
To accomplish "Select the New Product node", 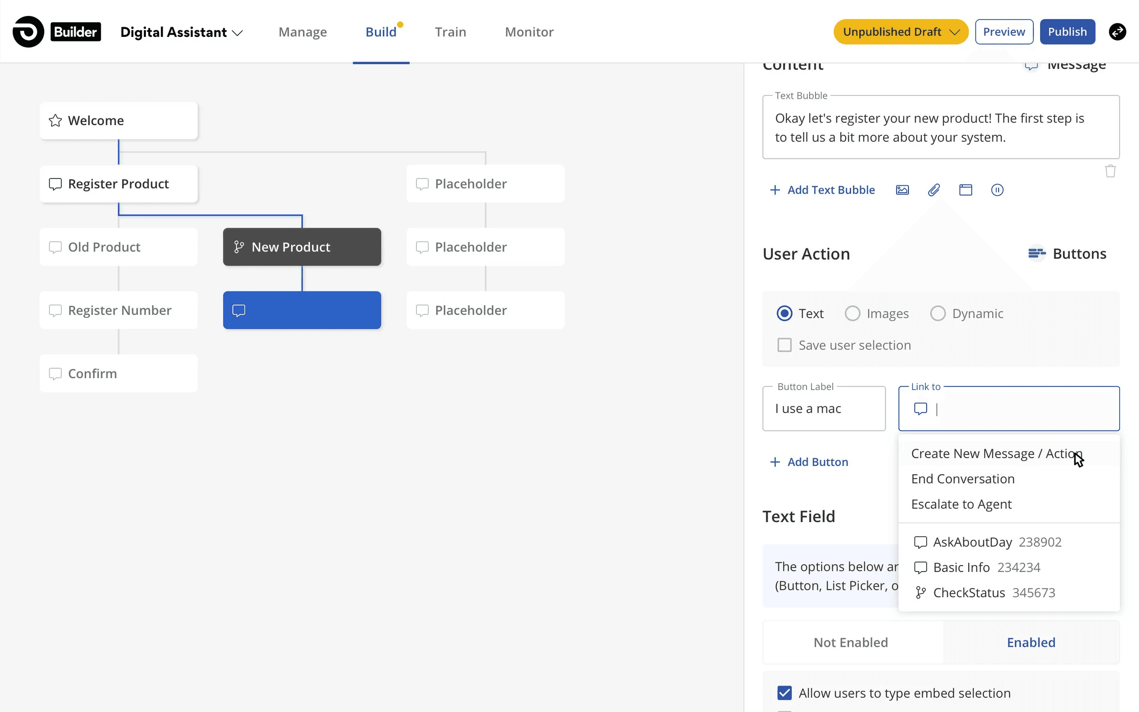I will point(302,247).
